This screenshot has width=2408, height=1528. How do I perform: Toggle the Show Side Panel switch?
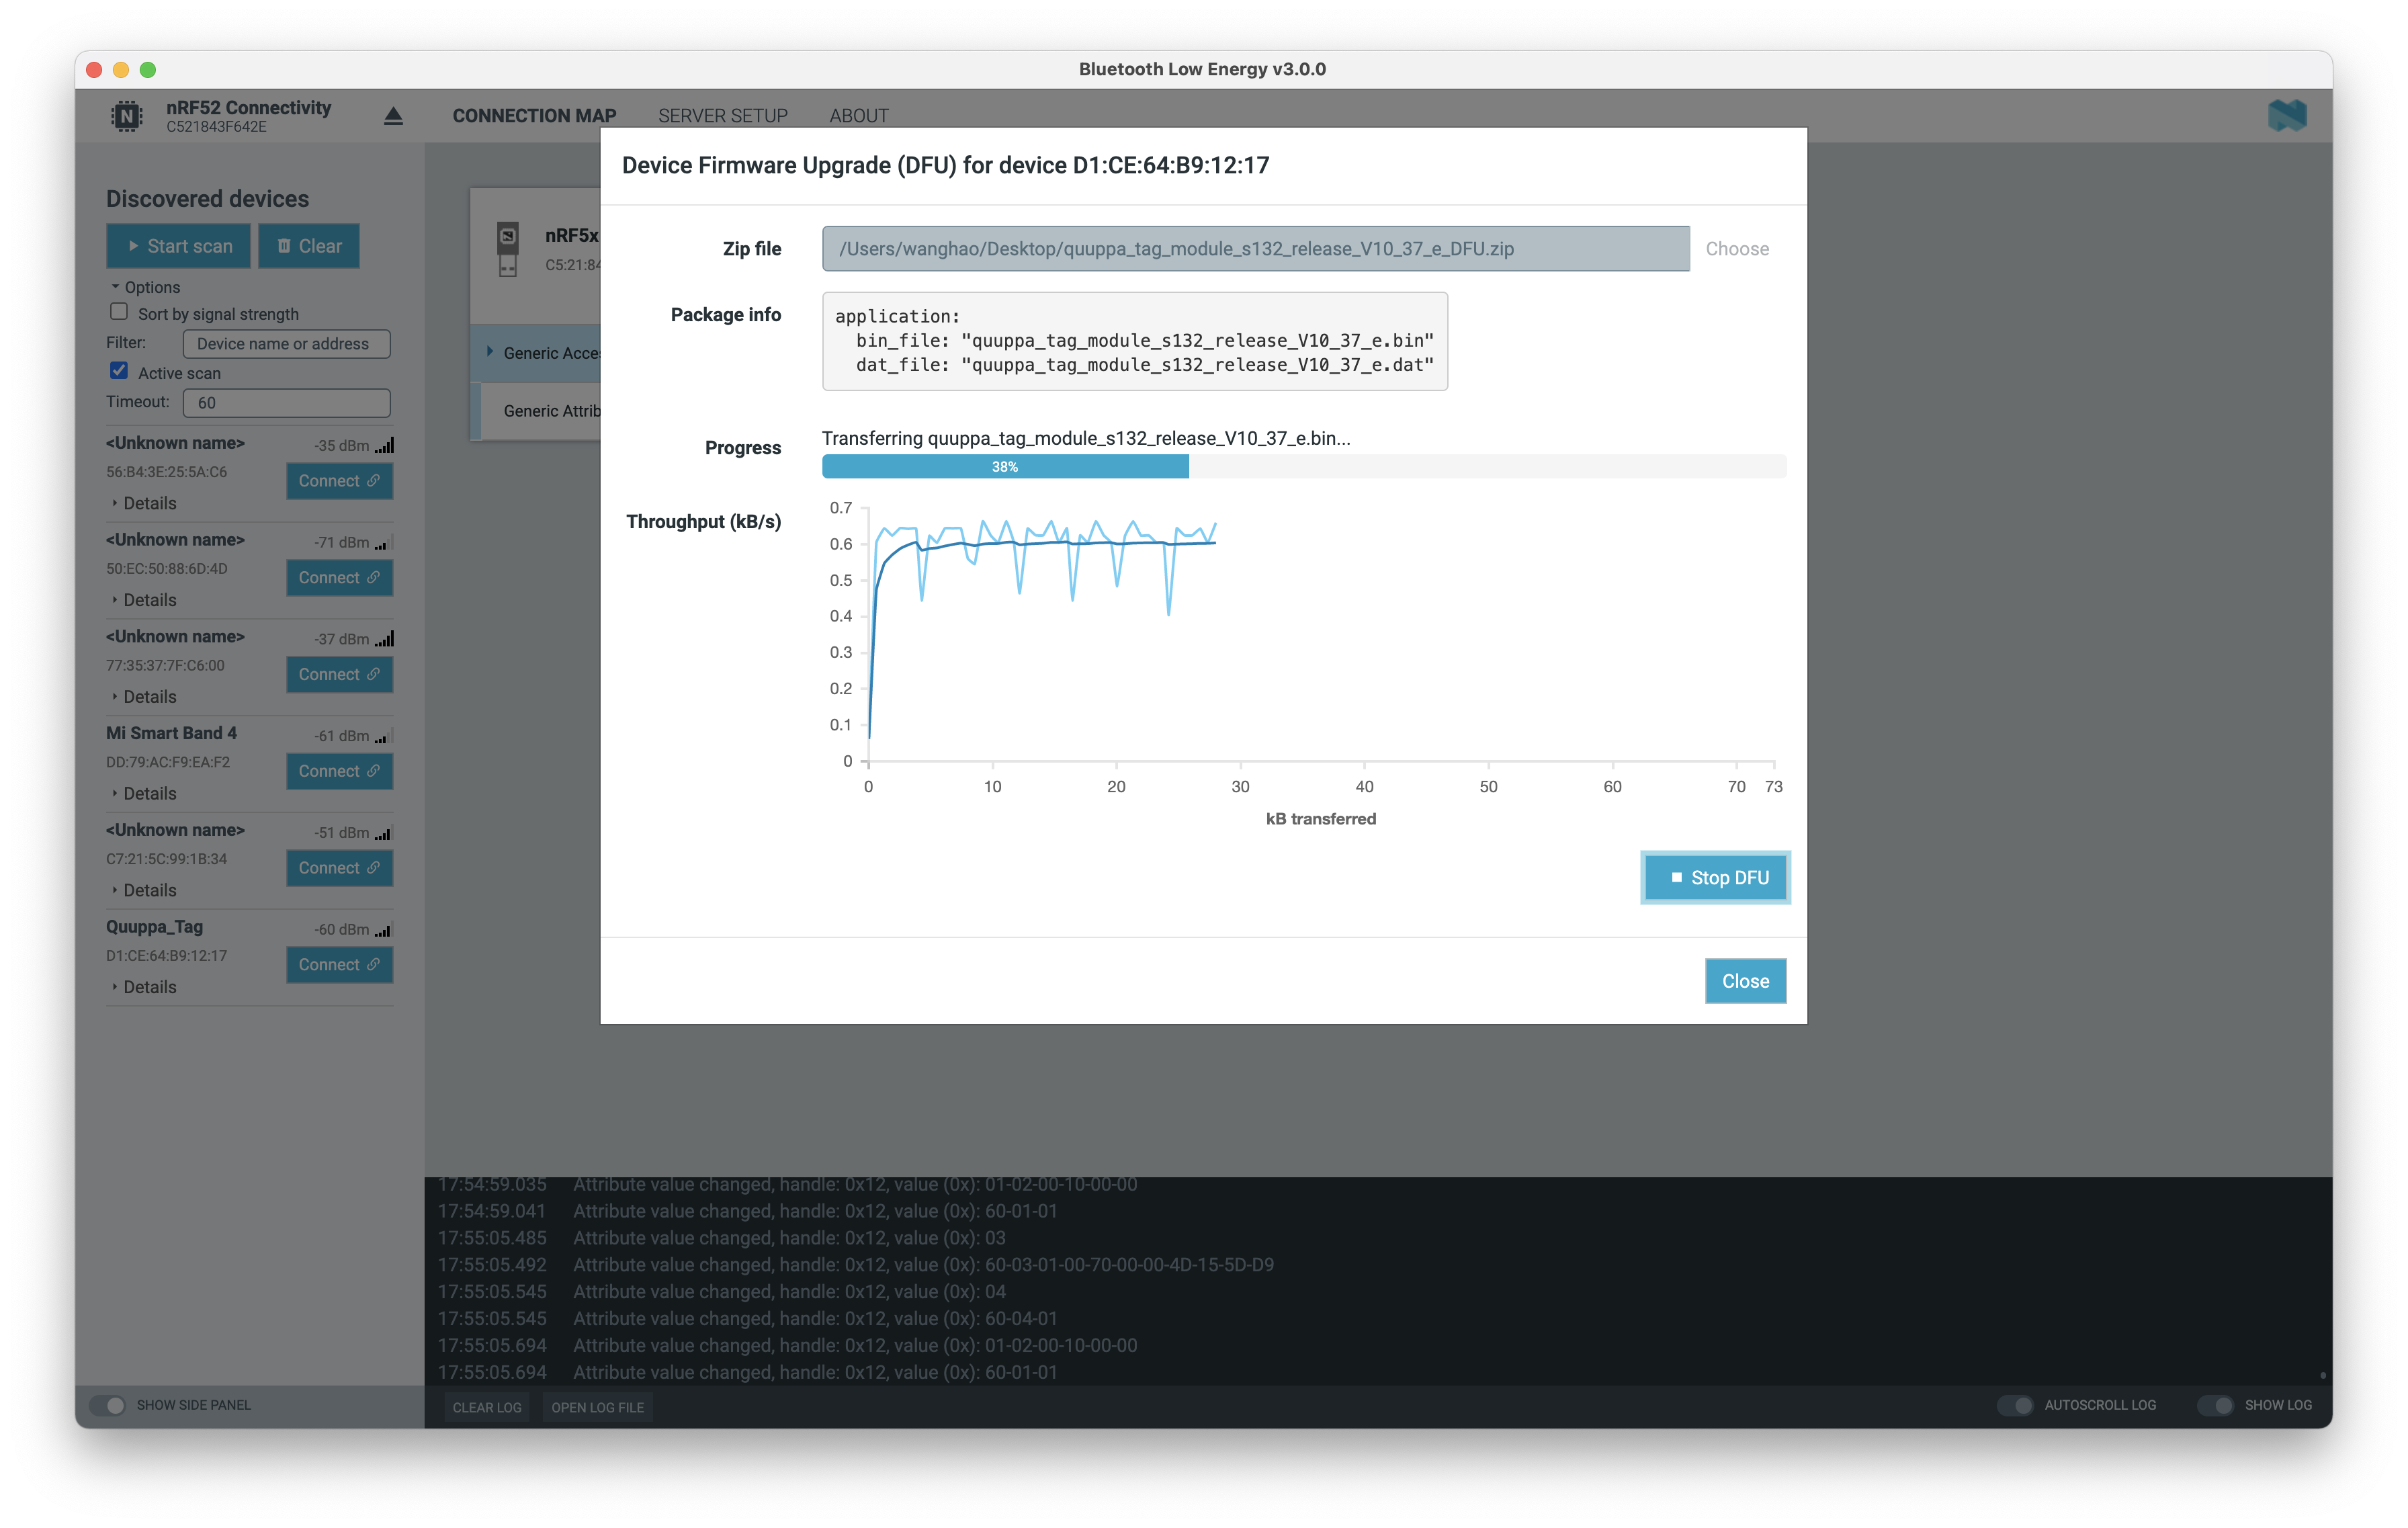(x=108, y=1405)
